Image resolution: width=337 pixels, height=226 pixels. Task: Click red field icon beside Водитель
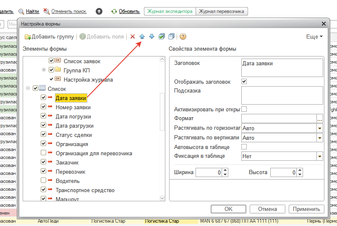(x=50, y=180)
